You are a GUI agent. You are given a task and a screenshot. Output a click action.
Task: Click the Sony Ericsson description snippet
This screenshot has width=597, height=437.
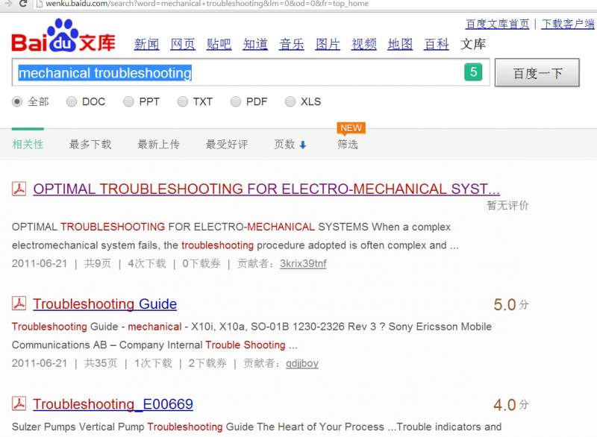tap(251, 336)
